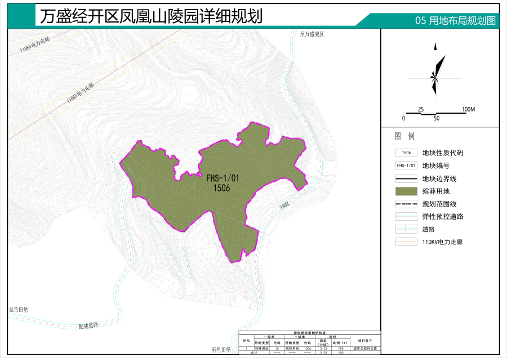
Task: Click the 二级类 table header
Action: (x=300, y=337)
